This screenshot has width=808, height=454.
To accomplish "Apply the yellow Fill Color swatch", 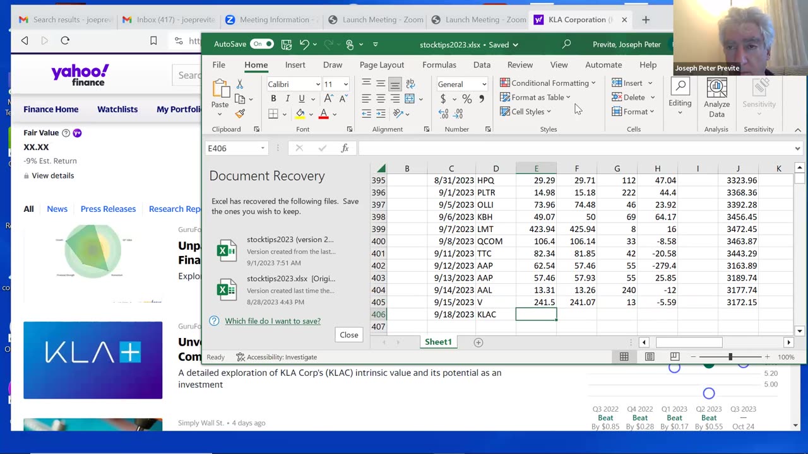I will tap(300, 114).
